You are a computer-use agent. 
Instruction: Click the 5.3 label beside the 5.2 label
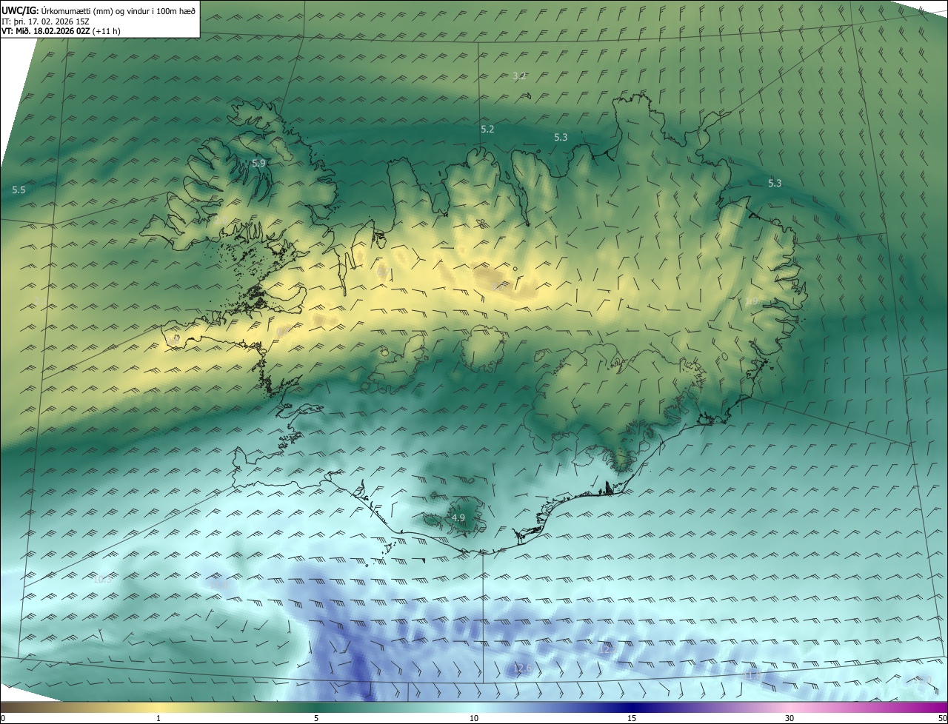coord(561,137)
